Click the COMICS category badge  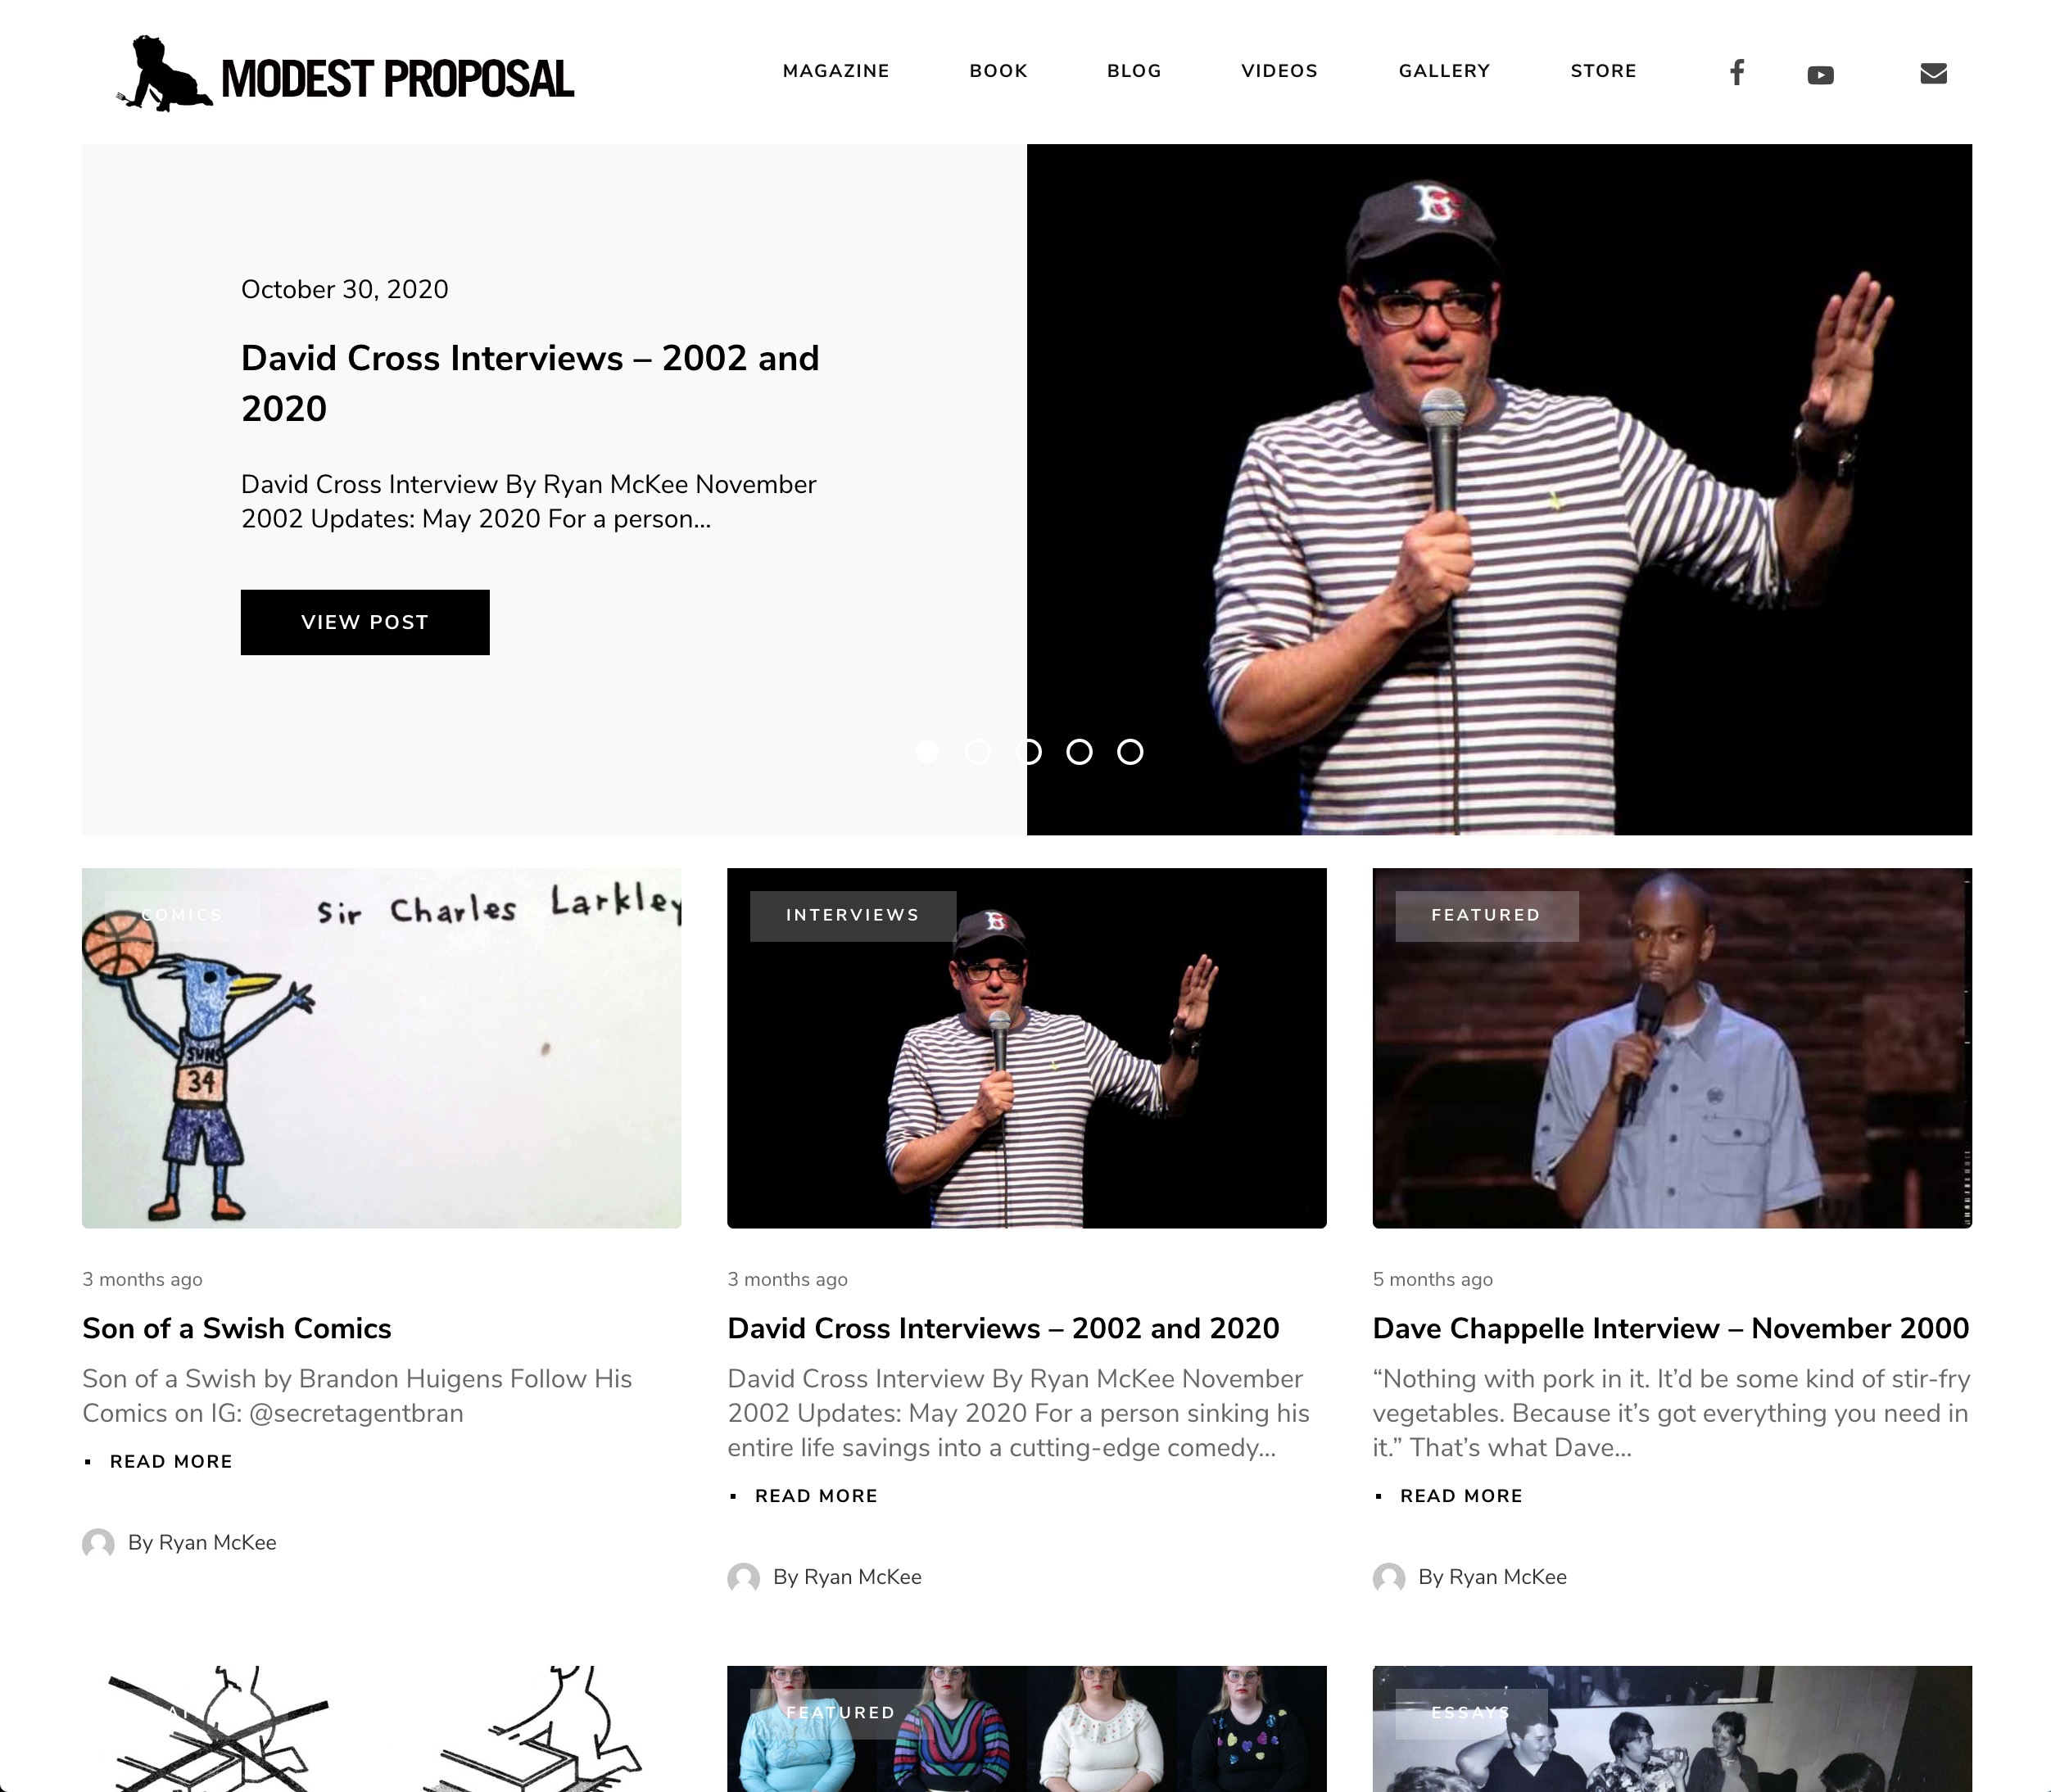(181, 914)
